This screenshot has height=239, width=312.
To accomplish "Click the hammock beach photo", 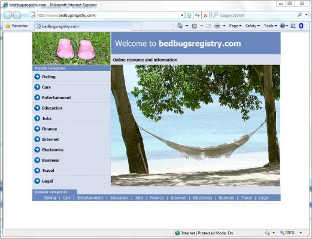I will (195, 125).
